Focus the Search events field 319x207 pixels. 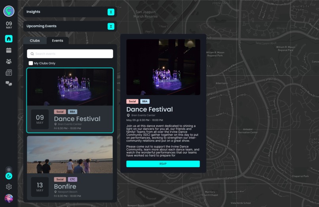click(70, 54)
